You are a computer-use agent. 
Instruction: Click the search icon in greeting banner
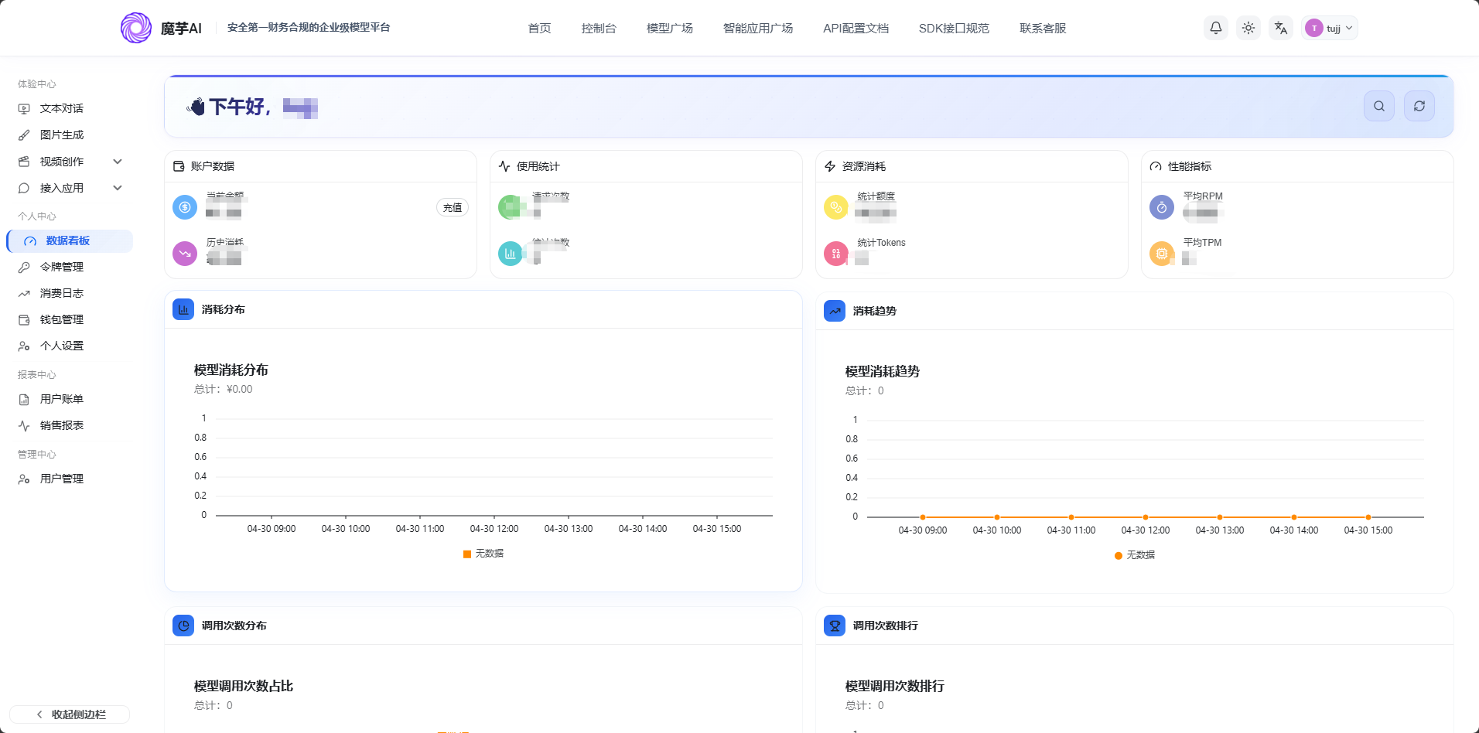point(1379,106)
